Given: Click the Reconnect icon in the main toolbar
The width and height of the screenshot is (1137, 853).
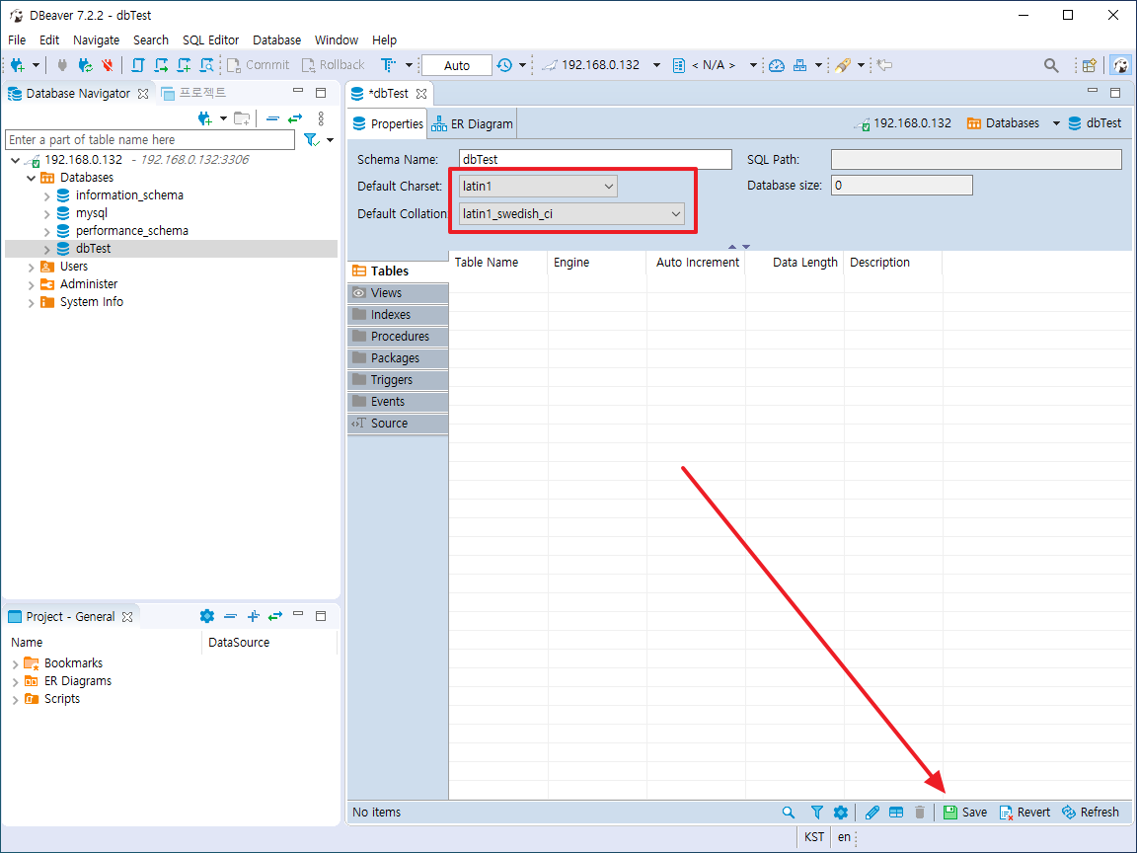Looking at the screenshot, I should 86,65.
